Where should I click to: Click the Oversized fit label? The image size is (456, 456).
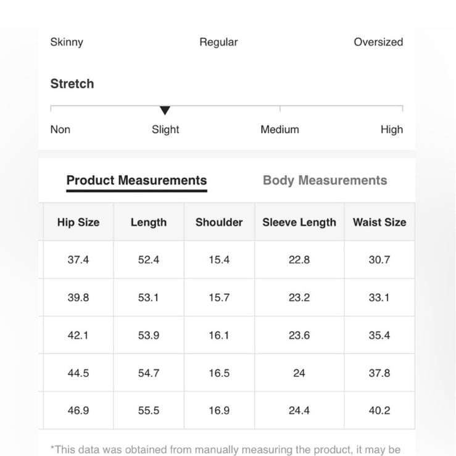[x=378, y=42]
